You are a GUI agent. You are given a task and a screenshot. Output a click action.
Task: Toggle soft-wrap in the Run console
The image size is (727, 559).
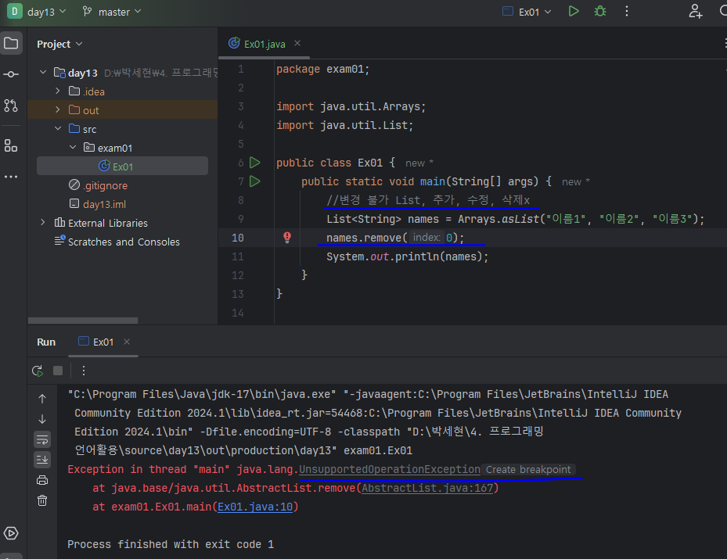pos(42,439)
